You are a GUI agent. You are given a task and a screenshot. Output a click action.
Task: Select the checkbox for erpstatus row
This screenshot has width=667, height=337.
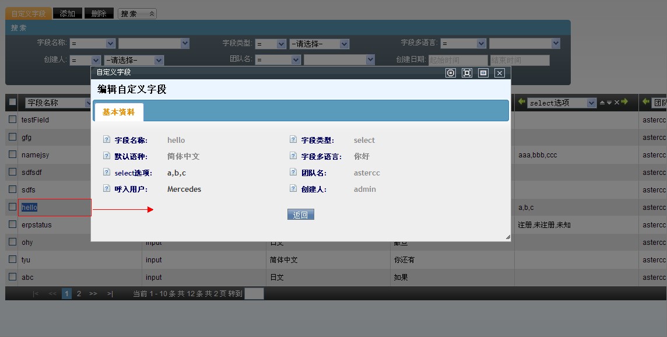pyautogui.click(x=12, y=224)
